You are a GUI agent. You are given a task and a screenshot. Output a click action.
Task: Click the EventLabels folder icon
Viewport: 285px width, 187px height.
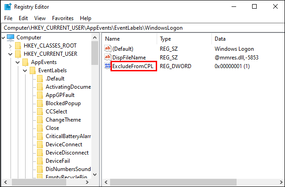click(32, 70)
